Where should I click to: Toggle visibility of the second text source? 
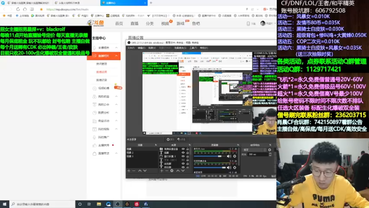(x=183, y=153)
